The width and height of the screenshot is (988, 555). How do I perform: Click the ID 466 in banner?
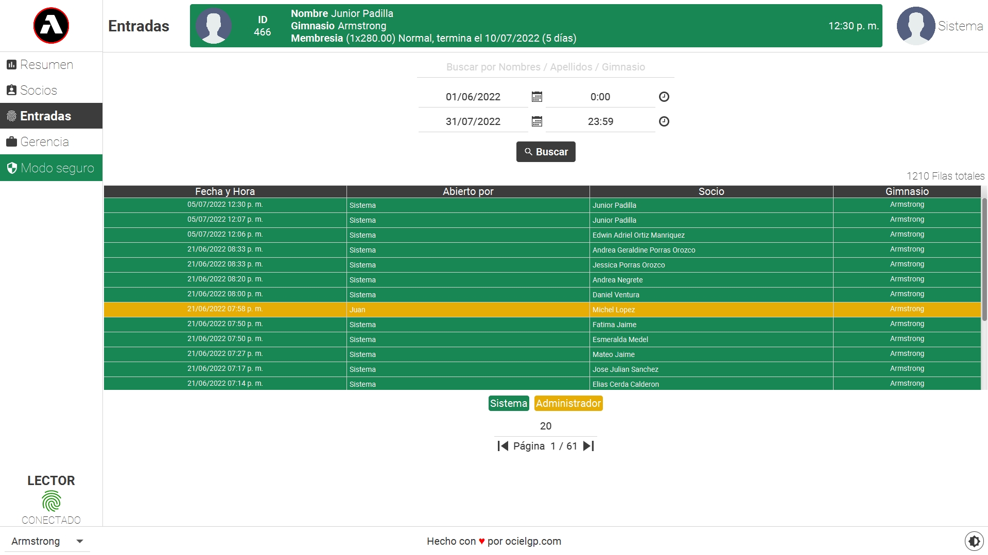pyautogui.click(x=262, y=26)
